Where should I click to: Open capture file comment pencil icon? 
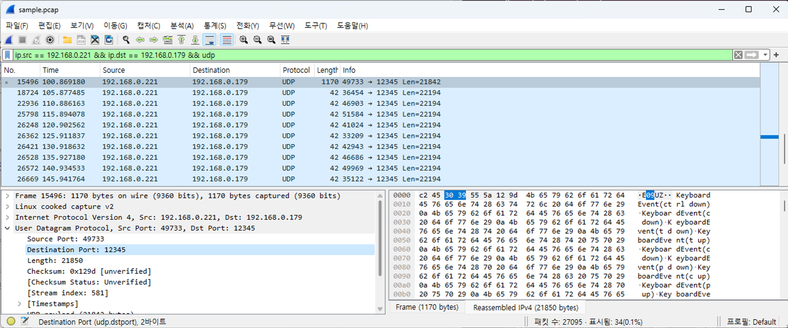click(25, 321)
